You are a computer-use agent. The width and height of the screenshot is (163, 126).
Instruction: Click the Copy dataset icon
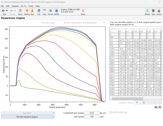click(44, 11)
